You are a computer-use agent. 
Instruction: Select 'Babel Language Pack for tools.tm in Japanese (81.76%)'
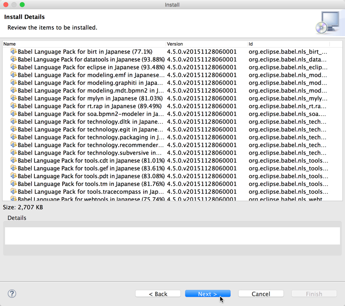pos(91,184)
